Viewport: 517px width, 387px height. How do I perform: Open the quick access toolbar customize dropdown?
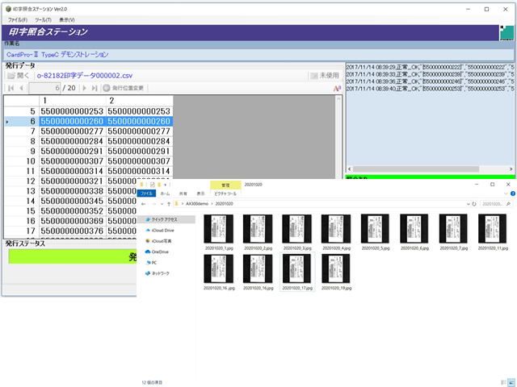pos(165,185)
